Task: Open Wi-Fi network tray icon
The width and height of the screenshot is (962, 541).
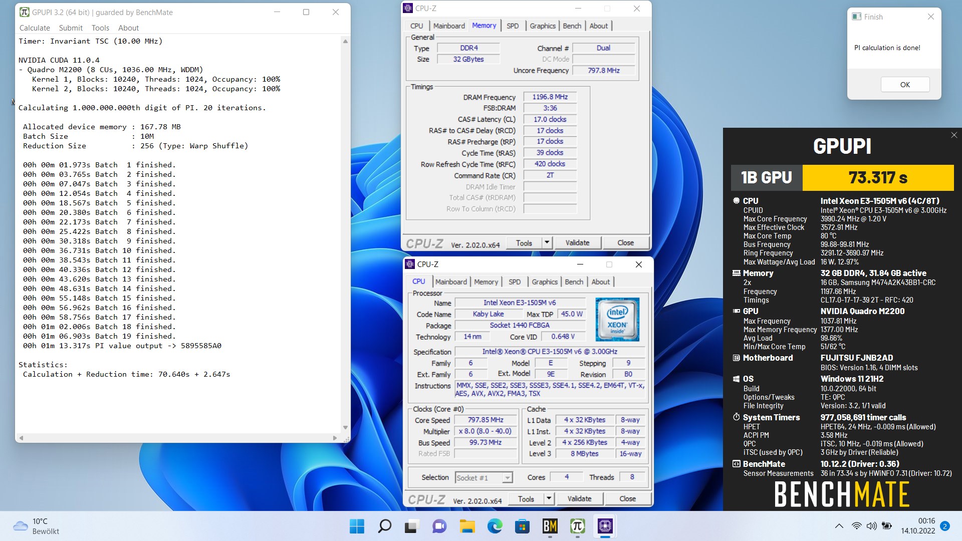Action: [x=856, y=526]
